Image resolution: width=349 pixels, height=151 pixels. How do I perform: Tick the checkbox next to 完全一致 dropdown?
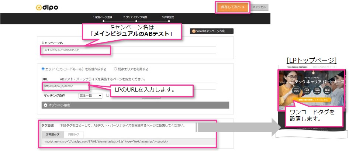(107, 95)
